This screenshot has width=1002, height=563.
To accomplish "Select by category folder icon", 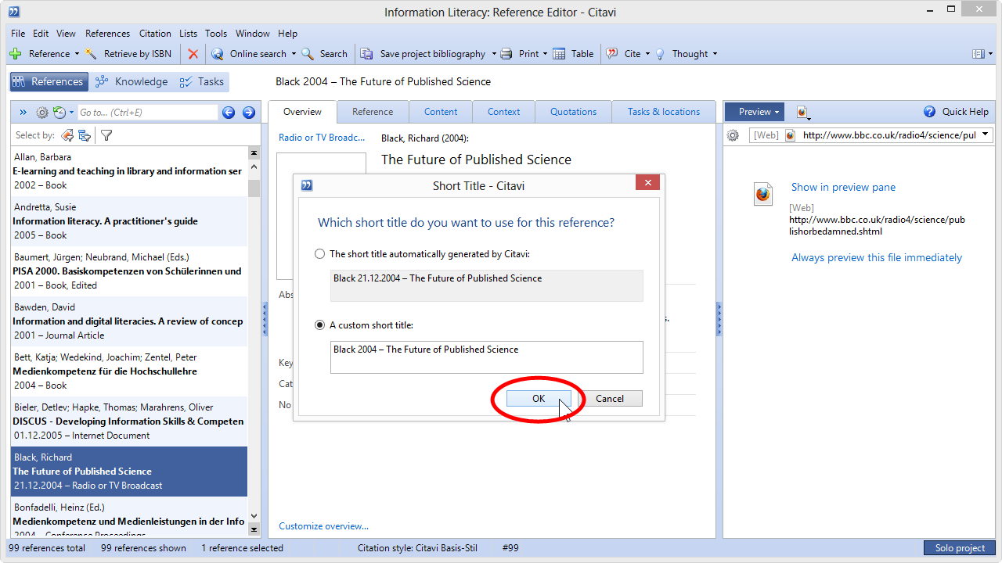I will click(x=85, y=135).
